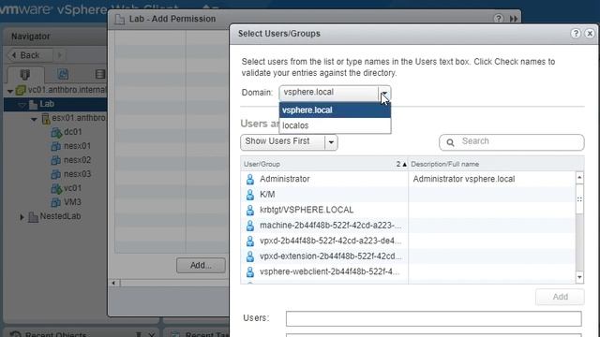Switch to Hosts and Clusters navigator tab
Image resolution: width=600 pixels, height=337 pixels.
pyautogui.click(x=25, y=74)
